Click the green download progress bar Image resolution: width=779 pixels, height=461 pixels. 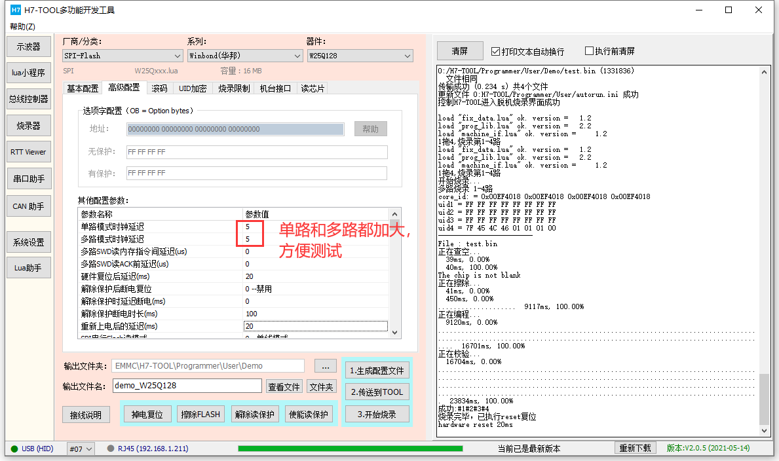pos(351,449)
